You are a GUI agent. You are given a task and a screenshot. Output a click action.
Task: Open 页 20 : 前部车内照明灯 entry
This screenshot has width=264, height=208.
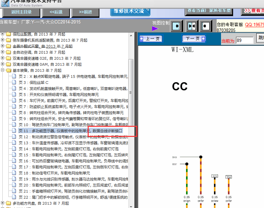(x=73, y=185)
